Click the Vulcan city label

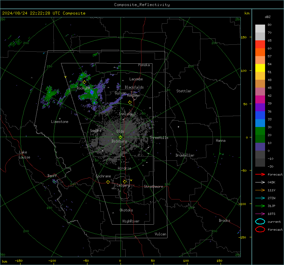(161, 234)
